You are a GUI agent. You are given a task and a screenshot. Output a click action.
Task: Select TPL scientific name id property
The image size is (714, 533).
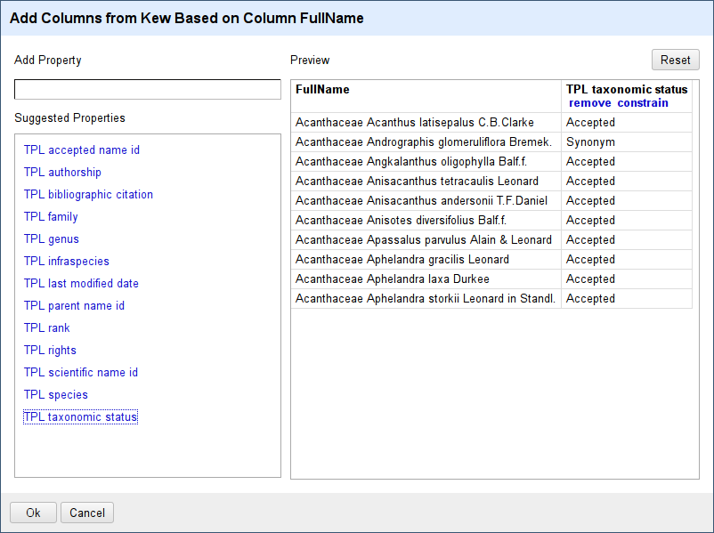click(x=81, y=372)
